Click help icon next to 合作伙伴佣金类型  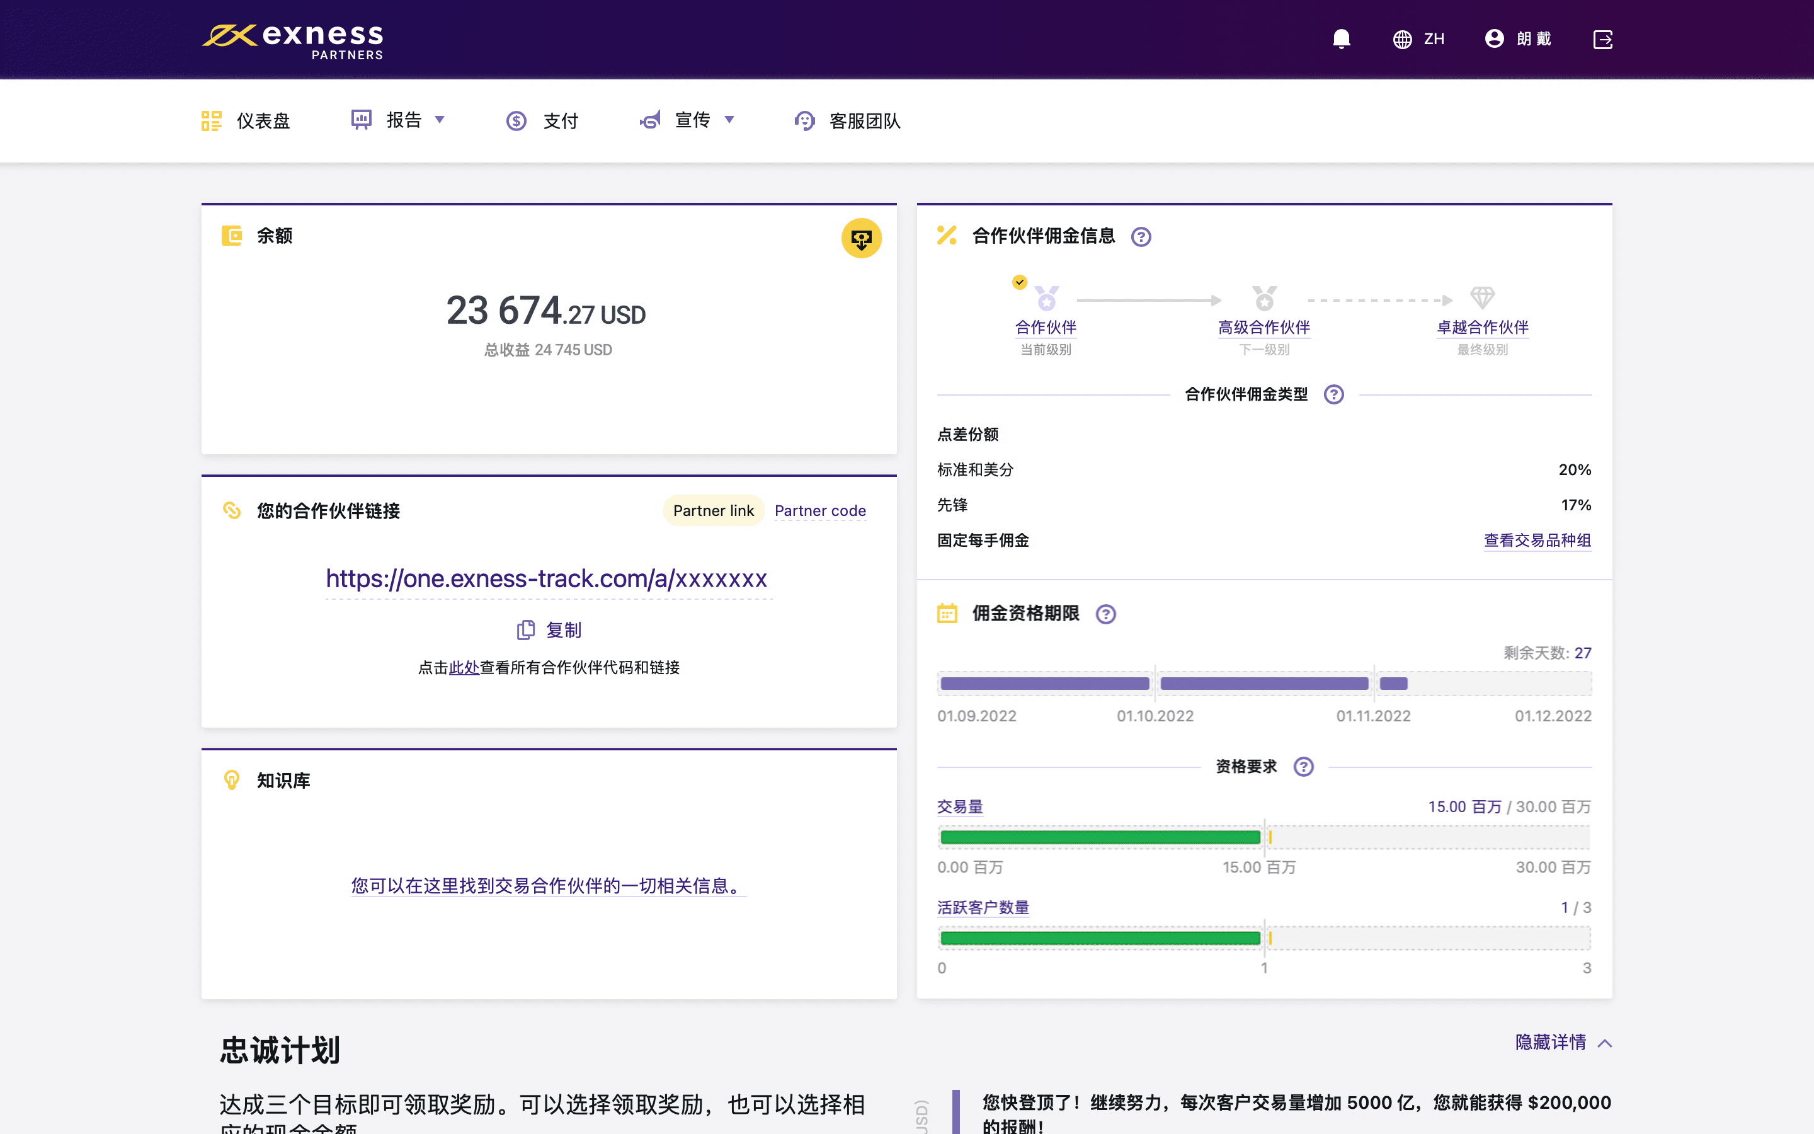[x=1333, y=394]
